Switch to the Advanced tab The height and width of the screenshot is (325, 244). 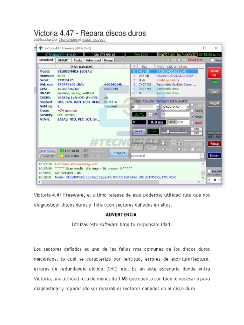[93, 60]
